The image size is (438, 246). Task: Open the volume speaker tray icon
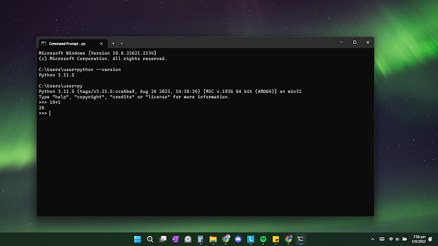(x=397, y=239)
